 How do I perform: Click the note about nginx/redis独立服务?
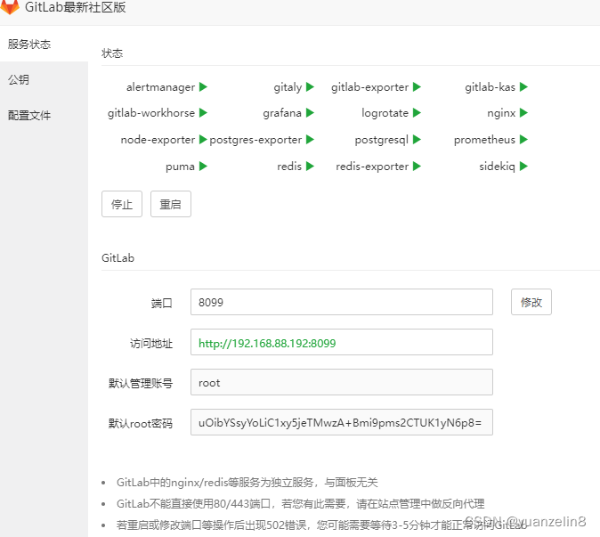click(x=247, y=483)
